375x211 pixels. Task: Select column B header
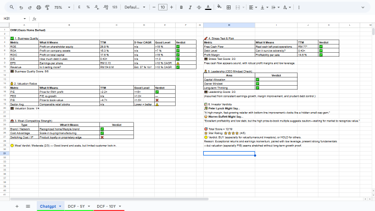(69, 25)
